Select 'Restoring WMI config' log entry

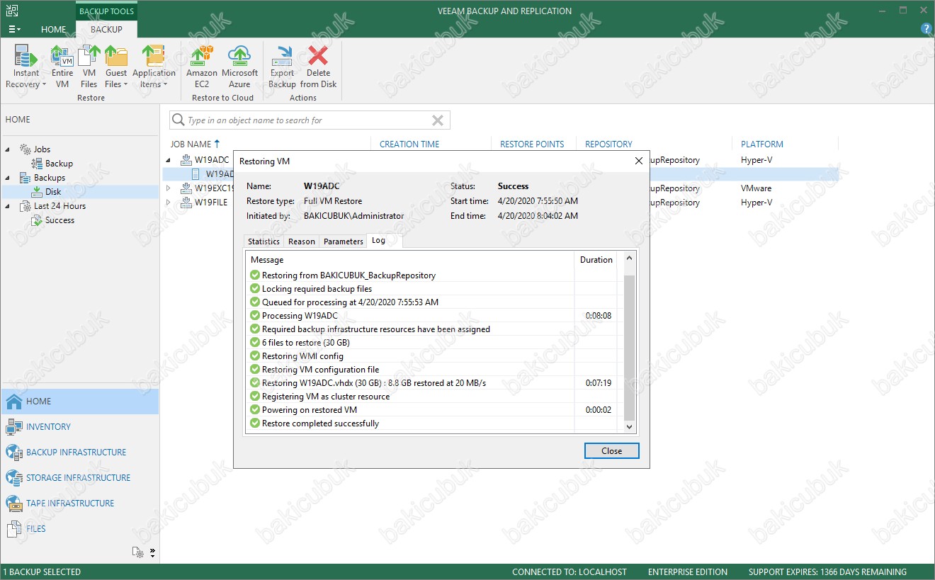pos(431,356)
